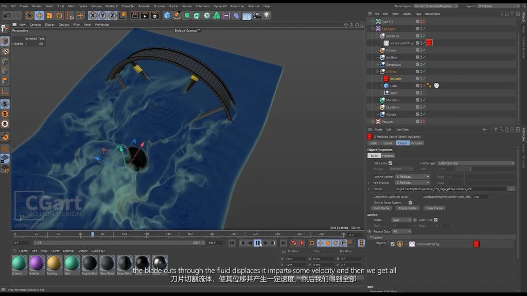
Task: Open the spline Pen tool
Action: click(x=177, y=15)
